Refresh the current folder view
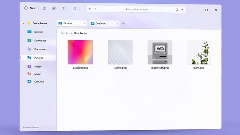Screen dimensions: 240x135 (177, 10)
